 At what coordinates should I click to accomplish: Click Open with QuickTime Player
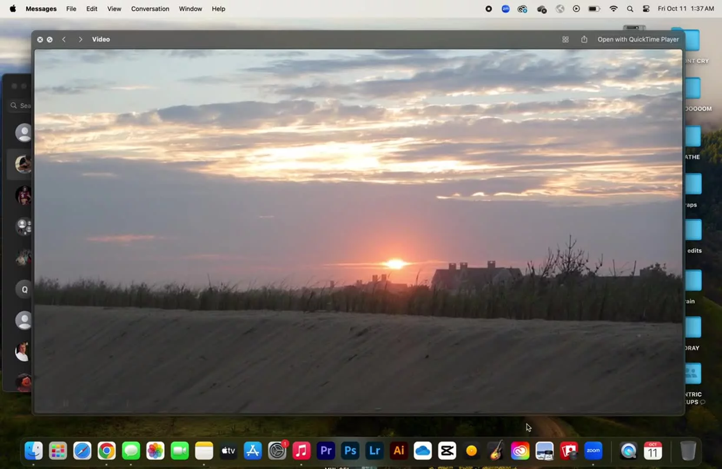tap(638, 40)
